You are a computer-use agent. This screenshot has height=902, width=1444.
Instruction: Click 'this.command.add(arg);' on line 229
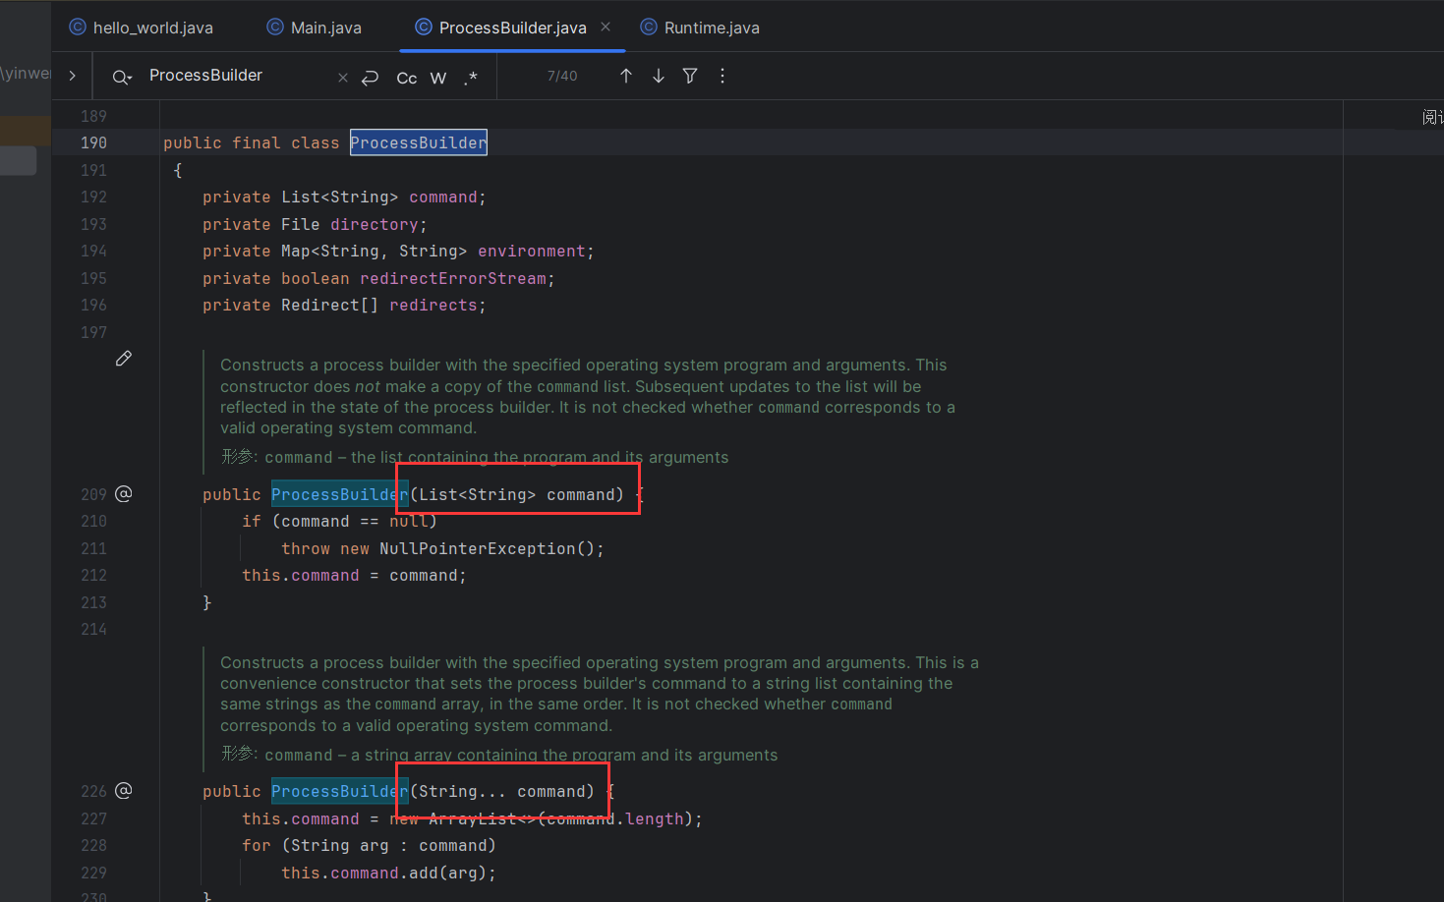pos(389,873)
